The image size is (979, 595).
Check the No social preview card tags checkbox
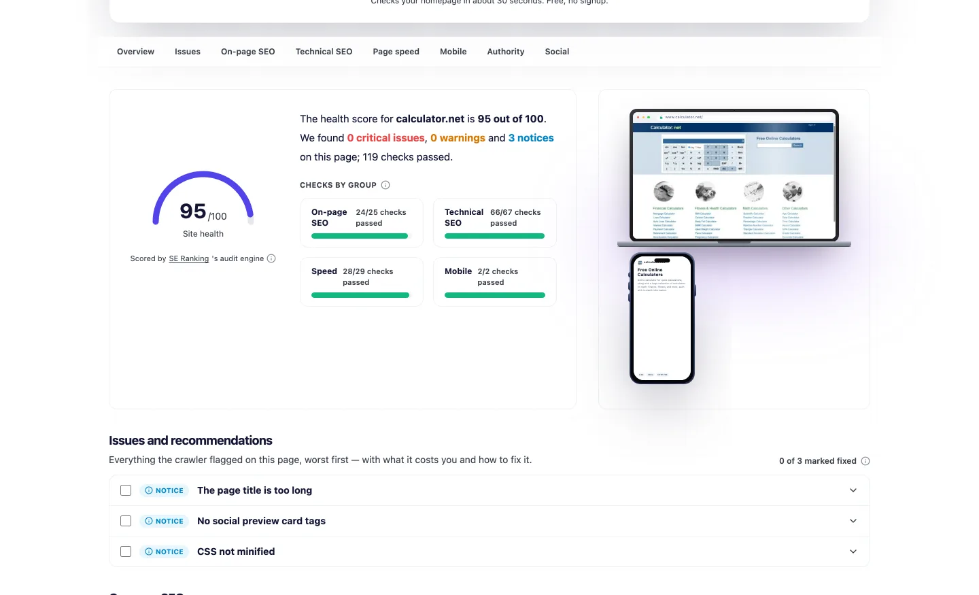(126, 521)
